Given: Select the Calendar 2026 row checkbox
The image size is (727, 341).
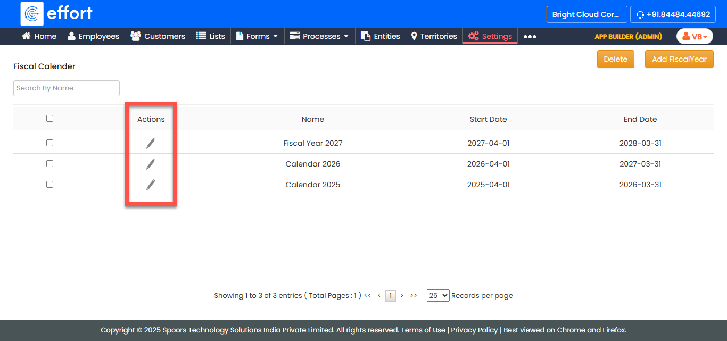Looking at the screenshot, I should 49,164.
